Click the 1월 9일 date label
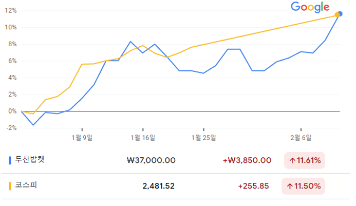This screenshot has width=356, height=206. [82, 137]
